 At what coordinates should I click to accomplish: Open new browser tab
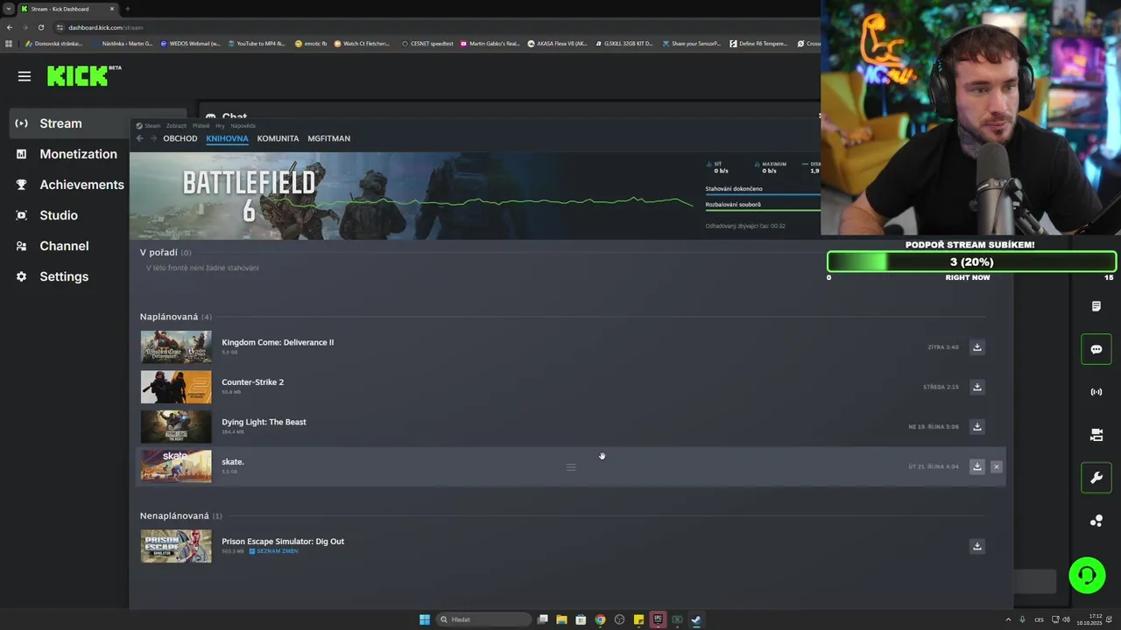coord(127,9)
